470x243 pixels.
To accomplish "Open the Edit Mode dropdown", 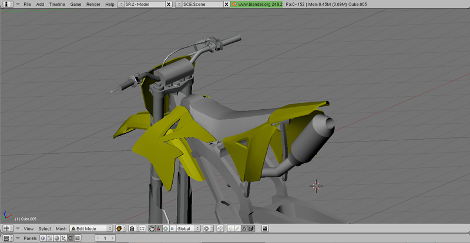I will (91, 228).
